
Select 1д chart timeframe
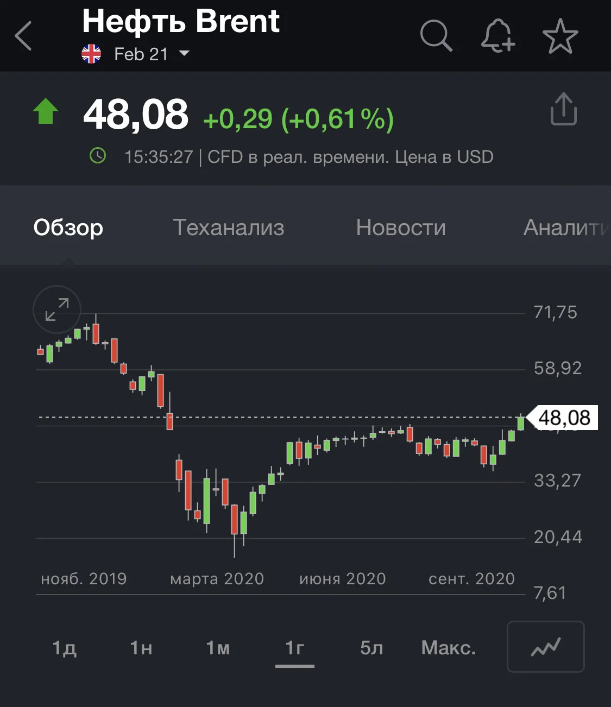pos(64,648)
